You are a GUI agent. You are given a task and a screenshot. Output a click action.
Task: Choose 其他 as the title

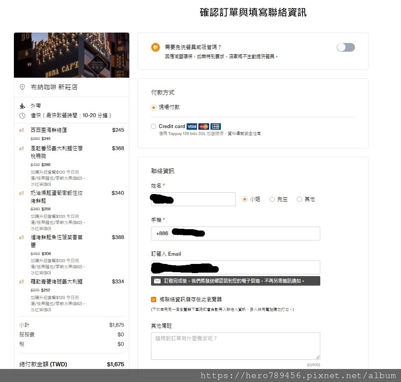coord(299,199)
